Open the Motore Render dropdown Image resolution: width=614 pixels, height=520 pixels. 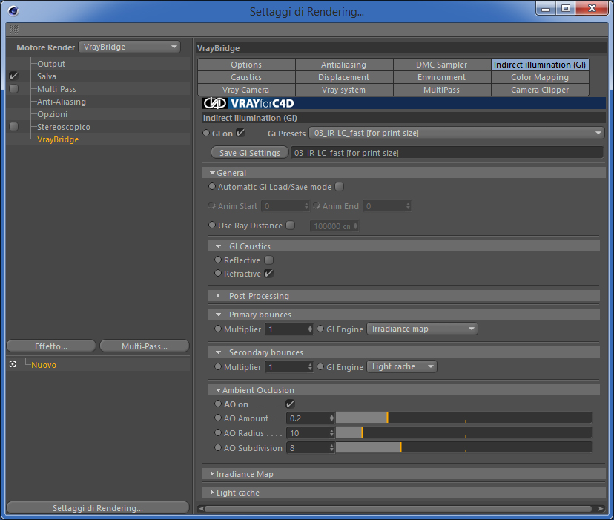pyautogui.click(x=129, y=47)
